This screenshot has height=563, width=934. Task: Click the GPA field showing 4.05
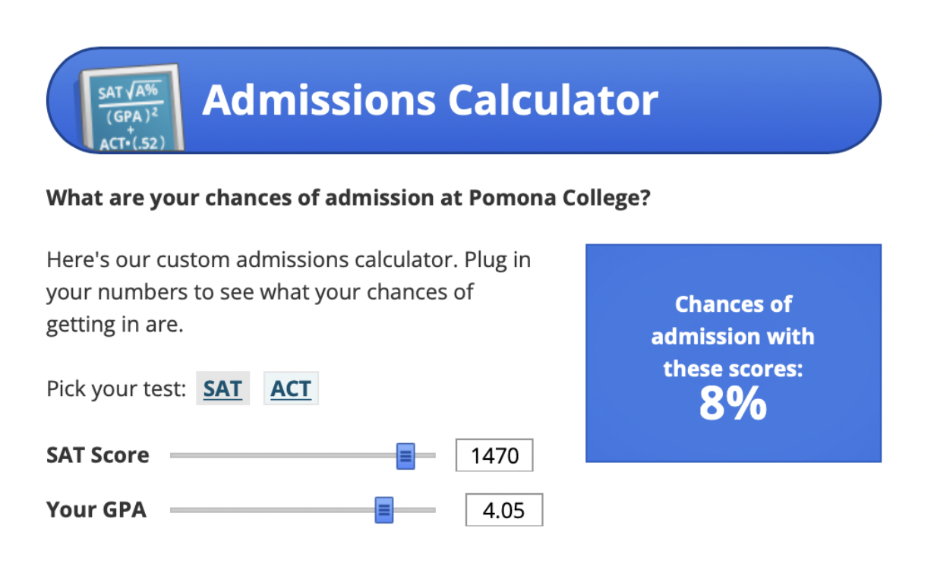(505, 509)
